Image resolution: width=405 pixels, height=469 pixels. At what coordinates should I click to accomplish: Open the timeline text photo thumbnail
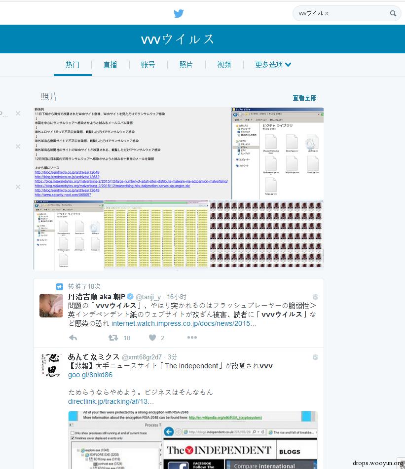132,154
